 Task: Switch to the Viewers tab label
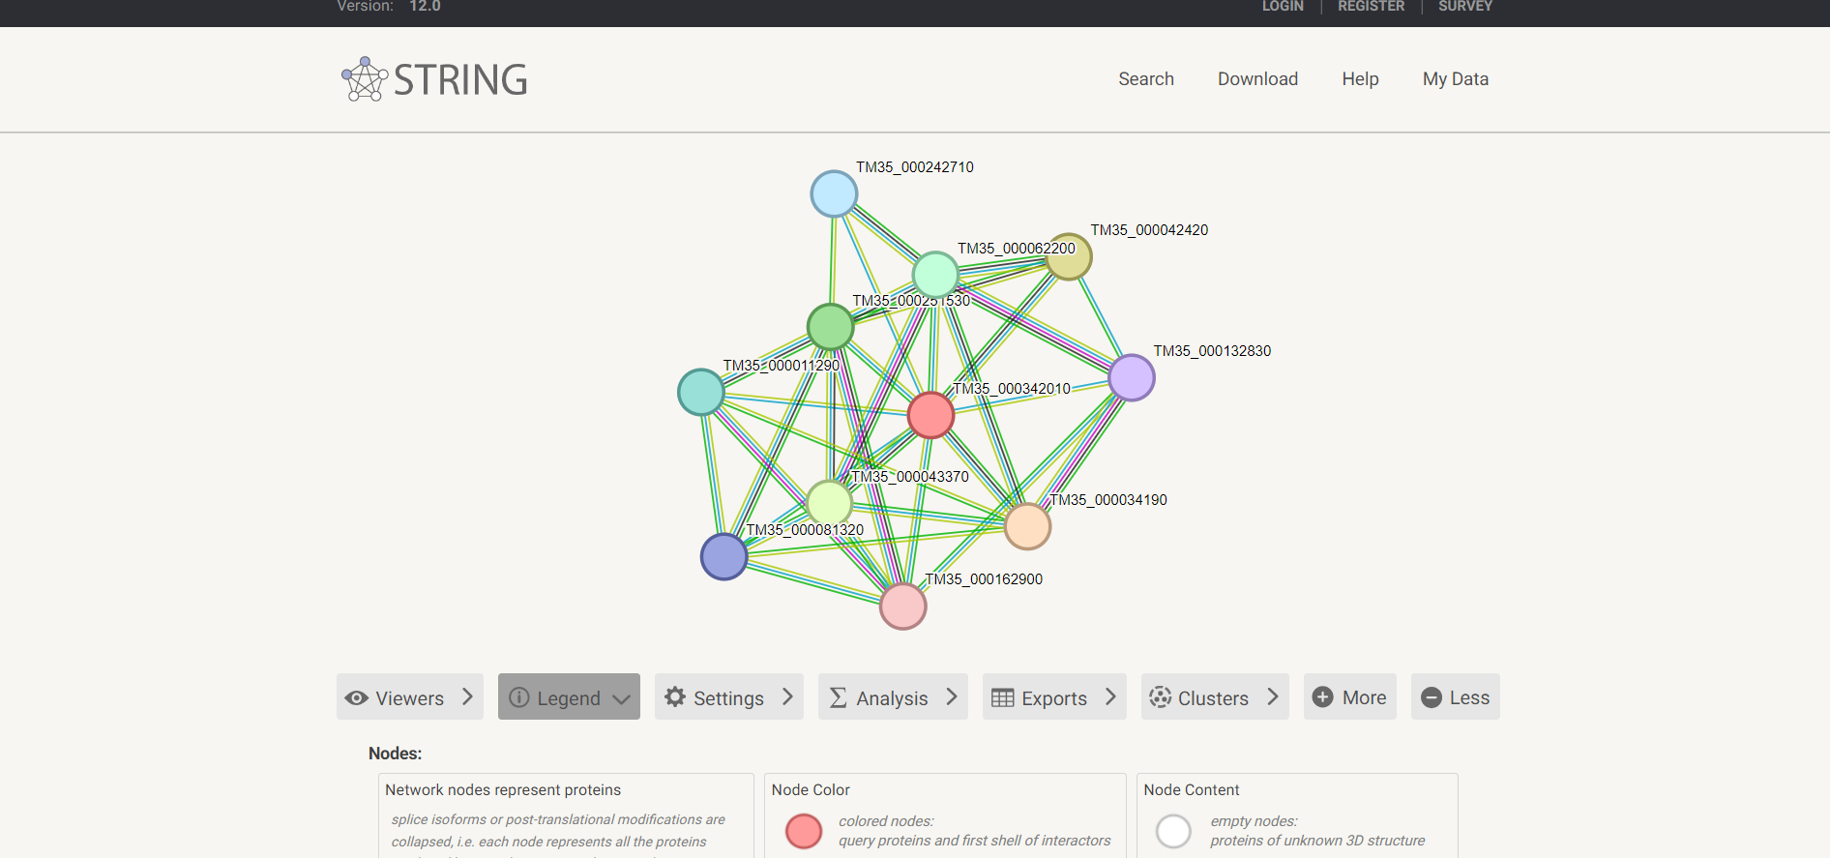410,698
